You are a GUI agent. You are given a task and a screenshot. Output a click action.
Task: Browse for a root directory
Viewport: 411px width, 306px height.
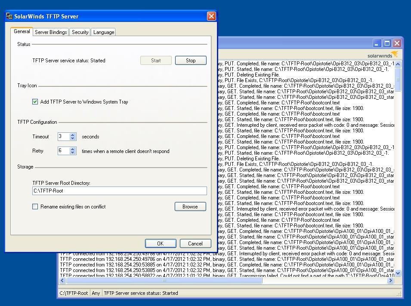tap(190, 207)
